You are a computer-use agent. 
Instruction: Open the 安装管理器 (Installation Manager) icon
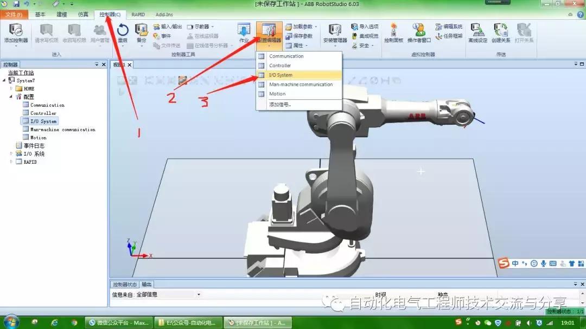point(335,33)
